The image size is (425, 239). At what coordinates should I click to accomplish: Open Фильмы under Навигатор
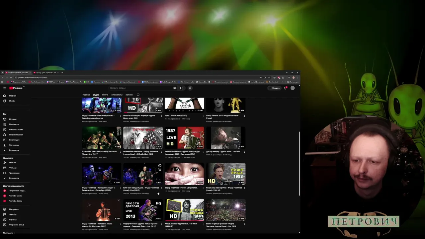[13, 168]
